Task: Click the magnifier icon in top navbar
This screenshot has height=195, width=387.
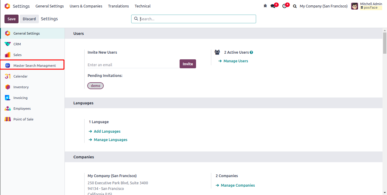Action: pos(295,6)
